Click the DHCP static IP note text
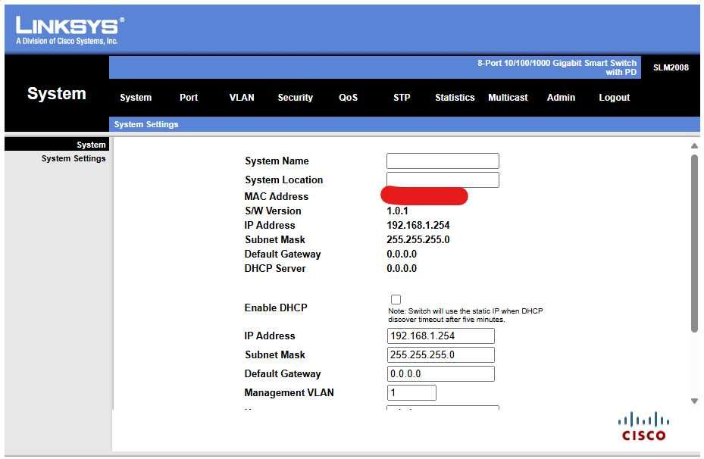 pyautogui.click(x=465, y=315)
